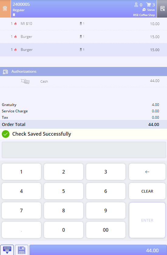Screen dimensions: 167x255
Task: Click the floppy disk save icon
Action: click(x=22, y=250)
